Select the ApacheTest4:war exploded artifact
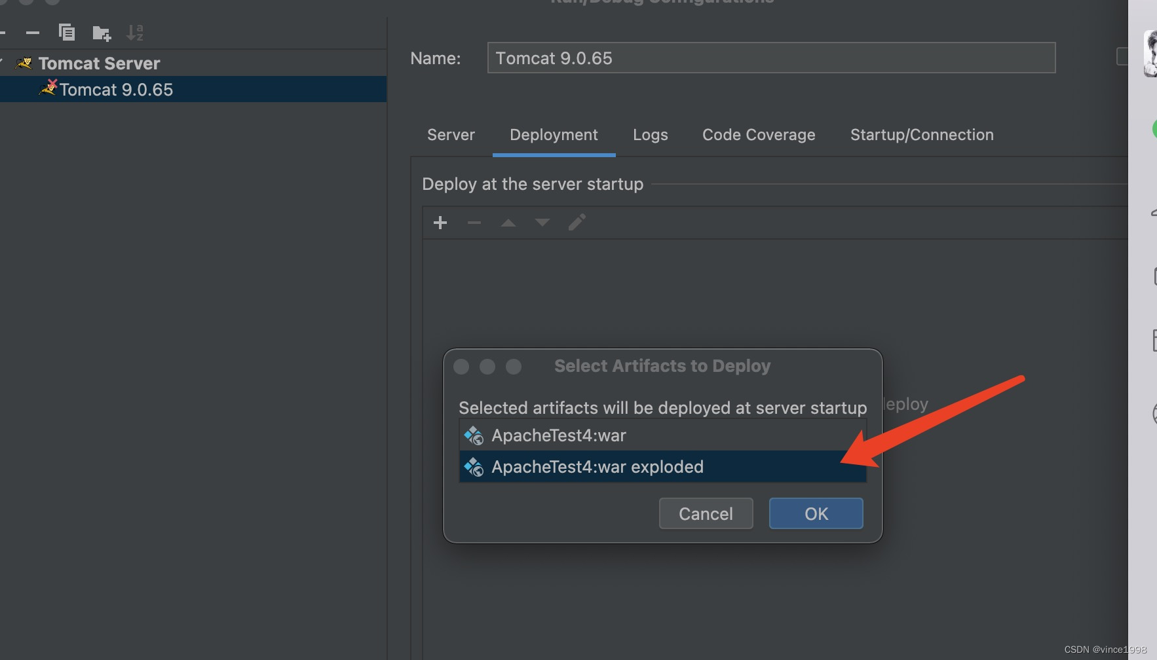Image resolution: width=1157 pixels, height=660 pixels. pos(663,467)
